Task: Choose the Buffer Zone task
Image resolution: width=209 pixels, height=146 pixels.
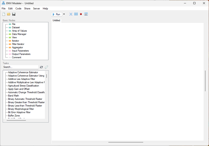Action: pyautogui.click(x=14, y=116)
